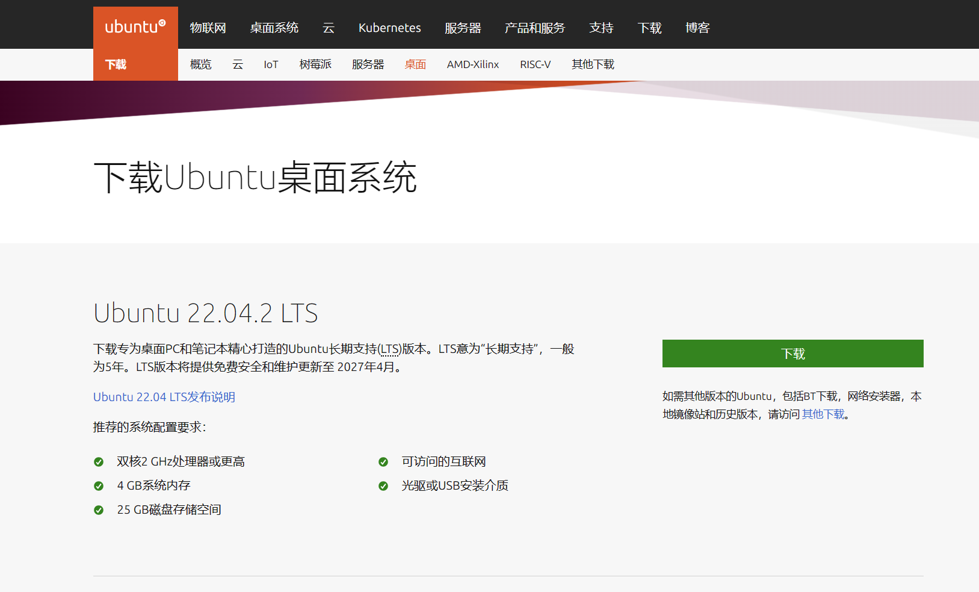
Task: Click the text 光驱或USB安装介质
Action: pos(455,485)
